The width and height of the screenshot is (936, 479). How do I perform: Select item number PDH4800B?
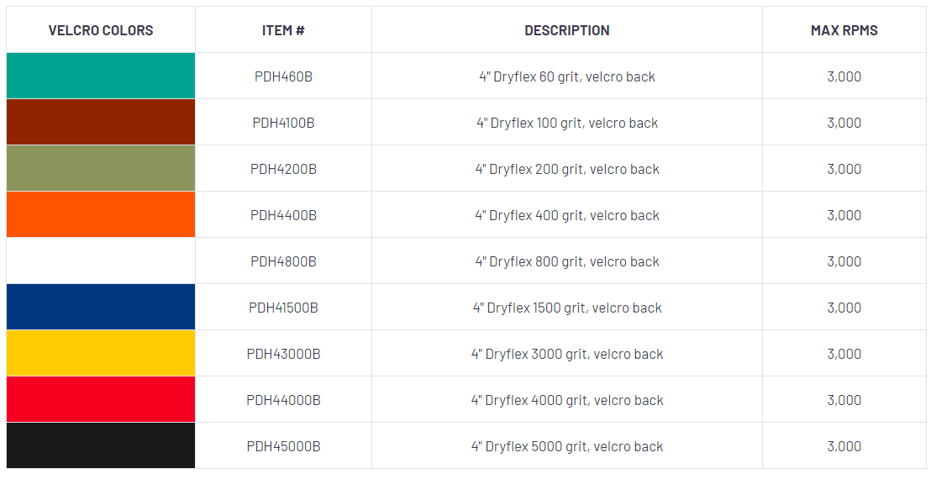(283, 261)
